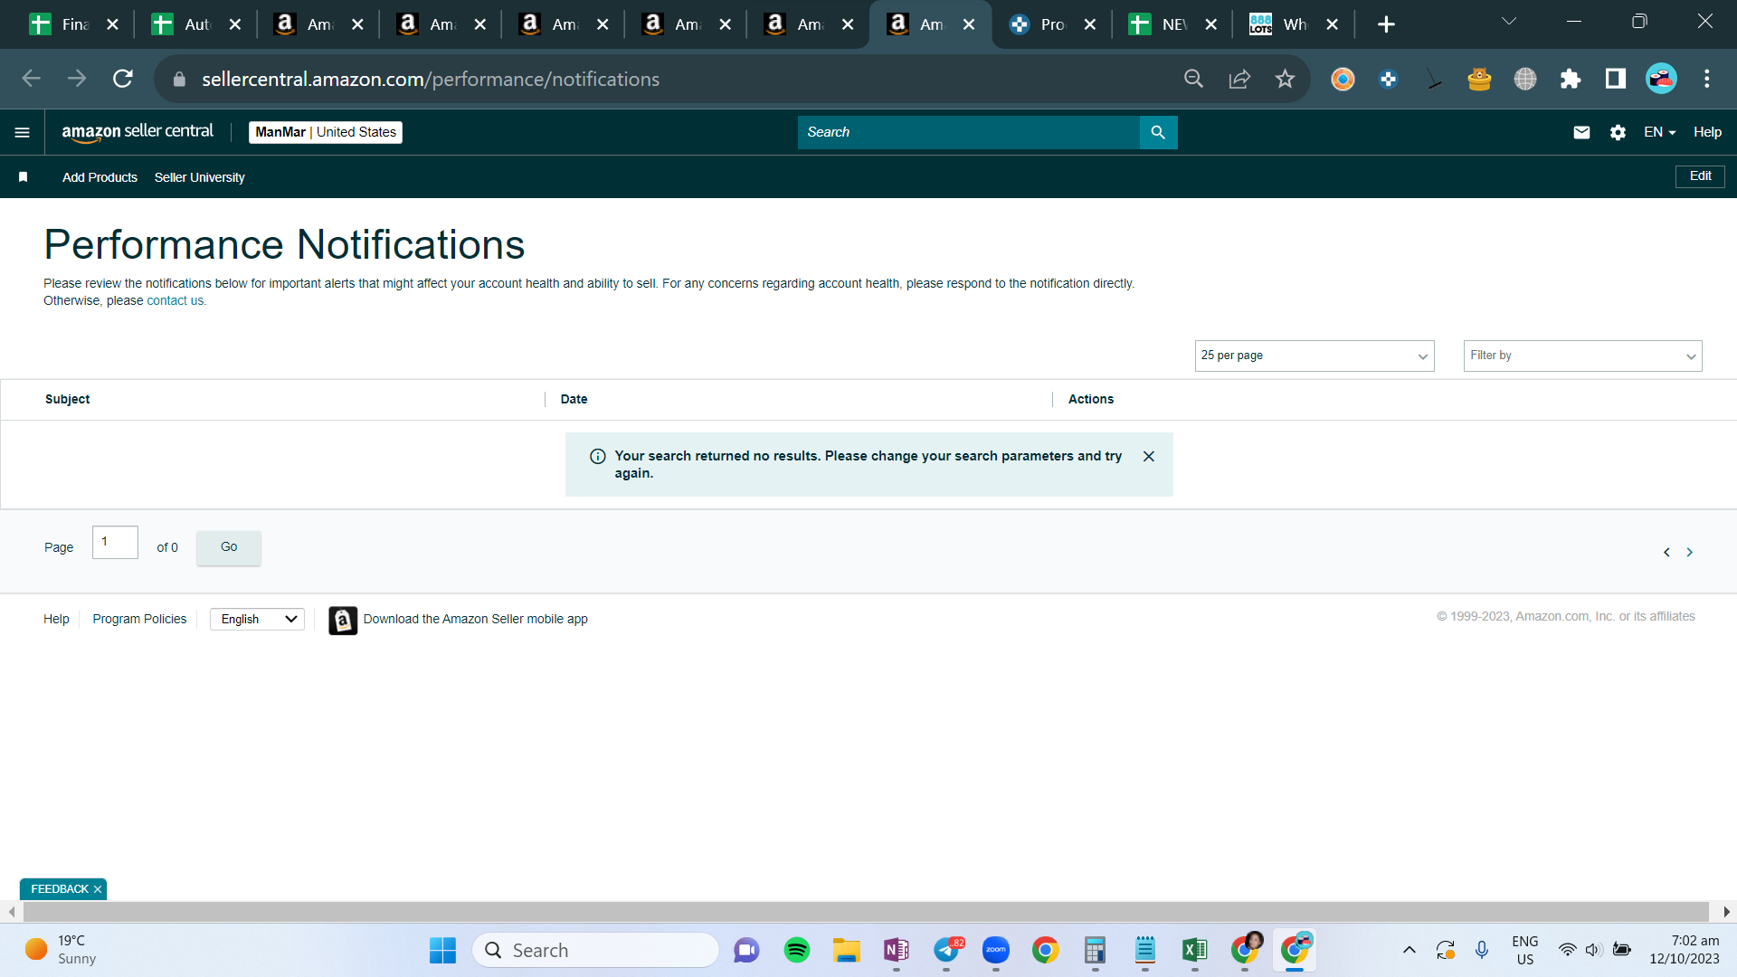The height and width of the screenshot is (977, 1737).
Task: Click the Edit button
Action: click(x=1700, y=176)
